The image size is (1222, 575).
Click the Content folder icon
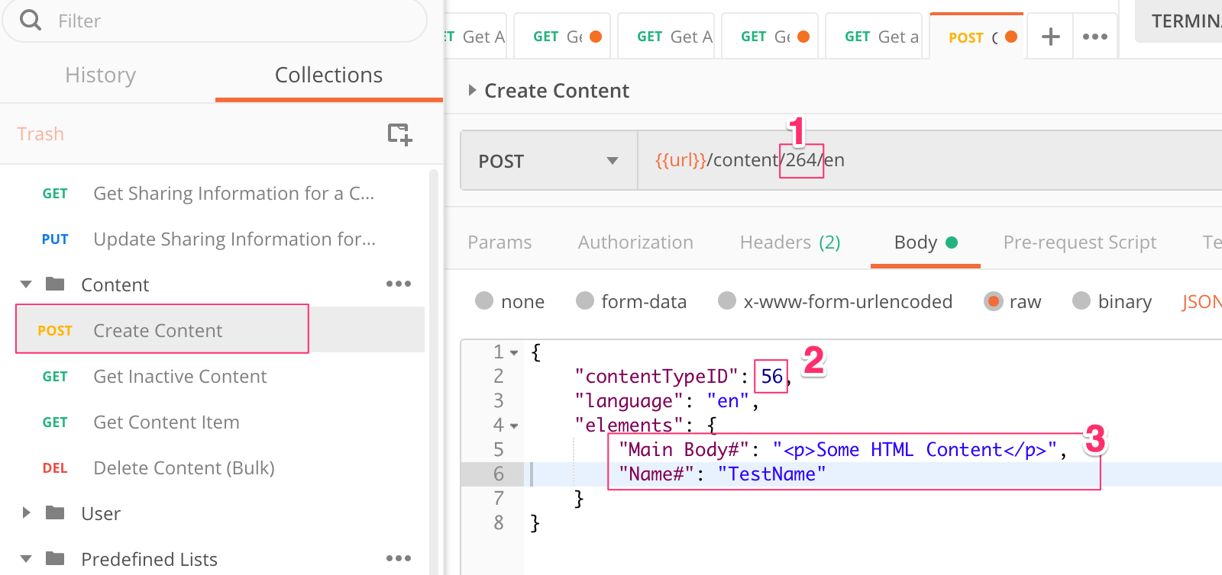(55, 284)
